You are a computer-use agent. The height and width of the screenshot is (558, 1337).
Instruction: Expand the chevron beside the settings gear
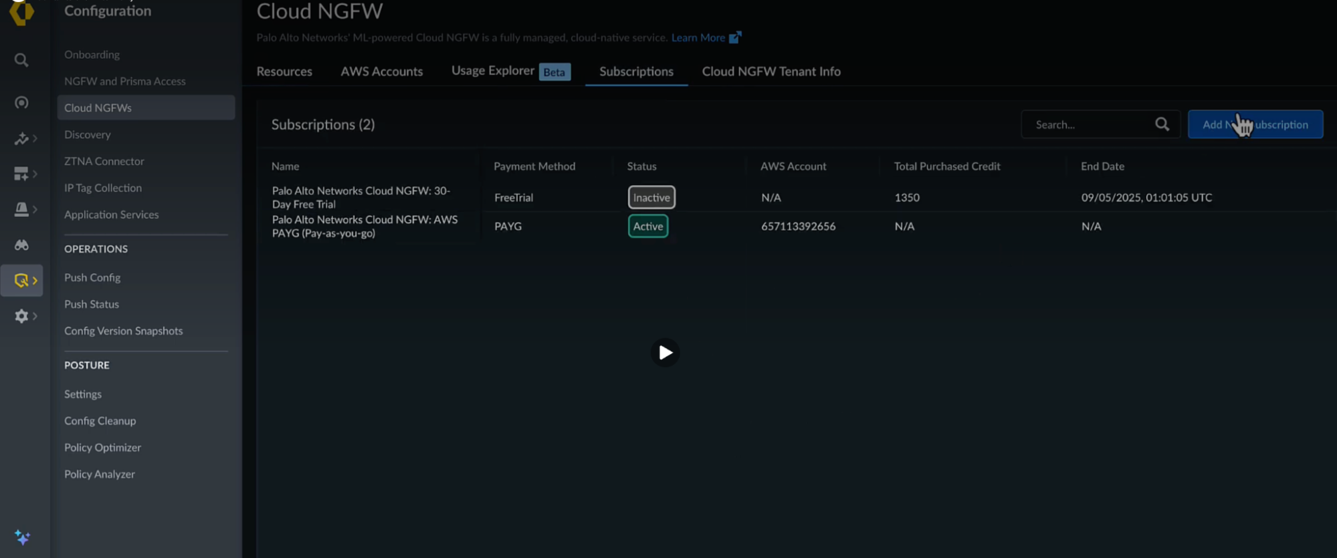[35, 315]
